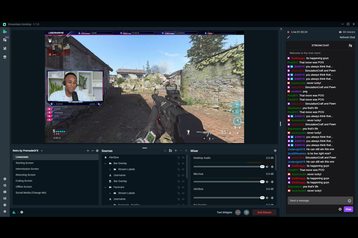Select the Intermission Screen scene
Image resolution: width=358 pixels, height=238 pixels.
point(55,169)
